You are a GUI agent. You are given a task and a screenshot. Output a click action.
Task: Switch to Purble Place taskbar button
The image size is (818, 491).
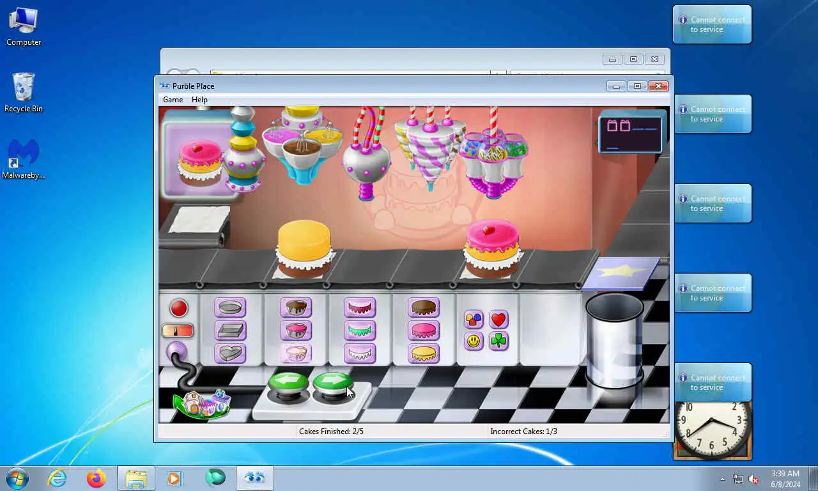255,478
